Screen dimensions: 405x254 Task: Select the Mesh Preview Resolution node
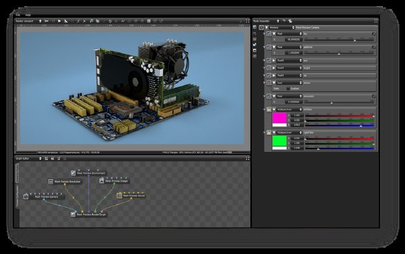pos(65,182)
